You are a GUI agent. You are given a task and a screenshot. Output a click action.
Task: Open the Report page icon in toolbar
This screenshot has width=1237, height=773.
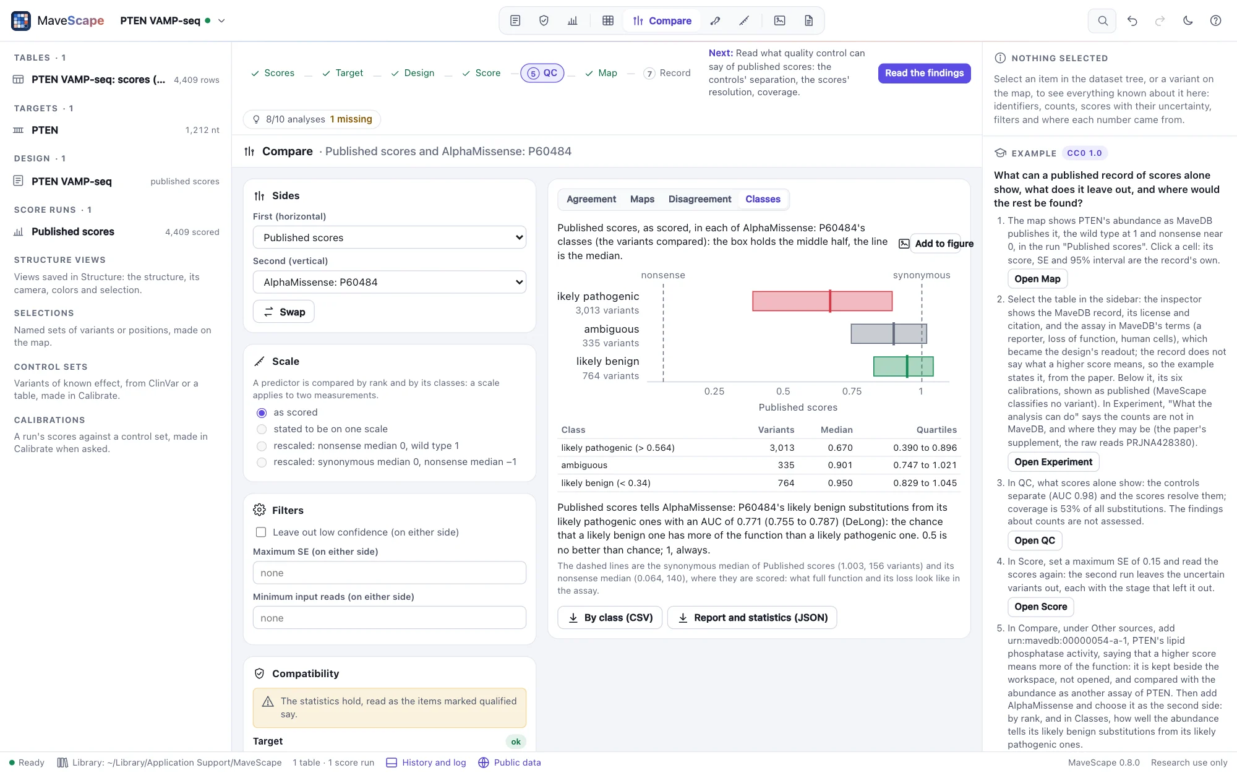808,20
